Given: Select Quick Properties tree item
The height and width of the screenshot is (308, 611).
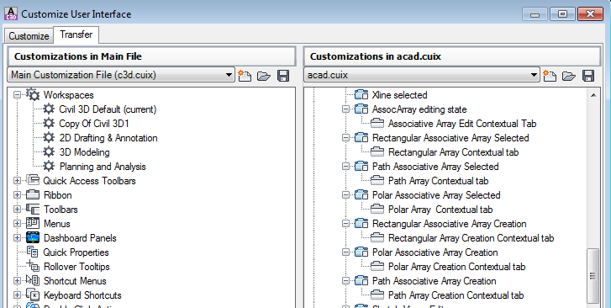Looking at the screenshot, I should point(76,252).
